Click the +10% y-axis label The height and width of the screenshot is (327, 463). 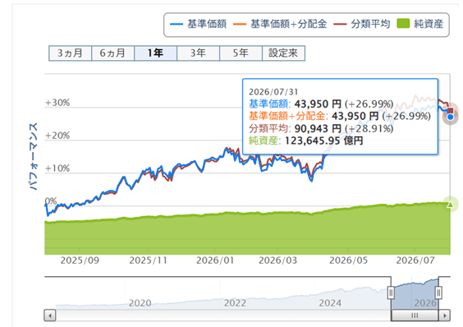coord(57,168)
